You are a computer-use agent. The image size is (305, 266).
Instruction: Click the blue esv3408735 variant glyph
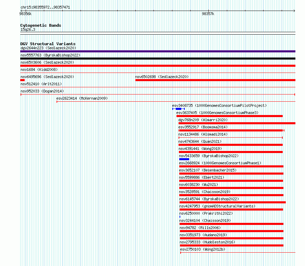click(x=179, y=109)
